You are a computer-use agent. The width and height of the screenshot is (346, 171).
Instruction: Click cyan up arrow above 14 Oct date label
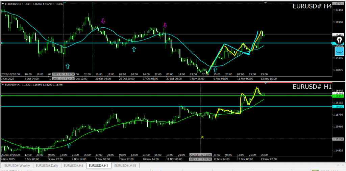(x=68, y=66)
